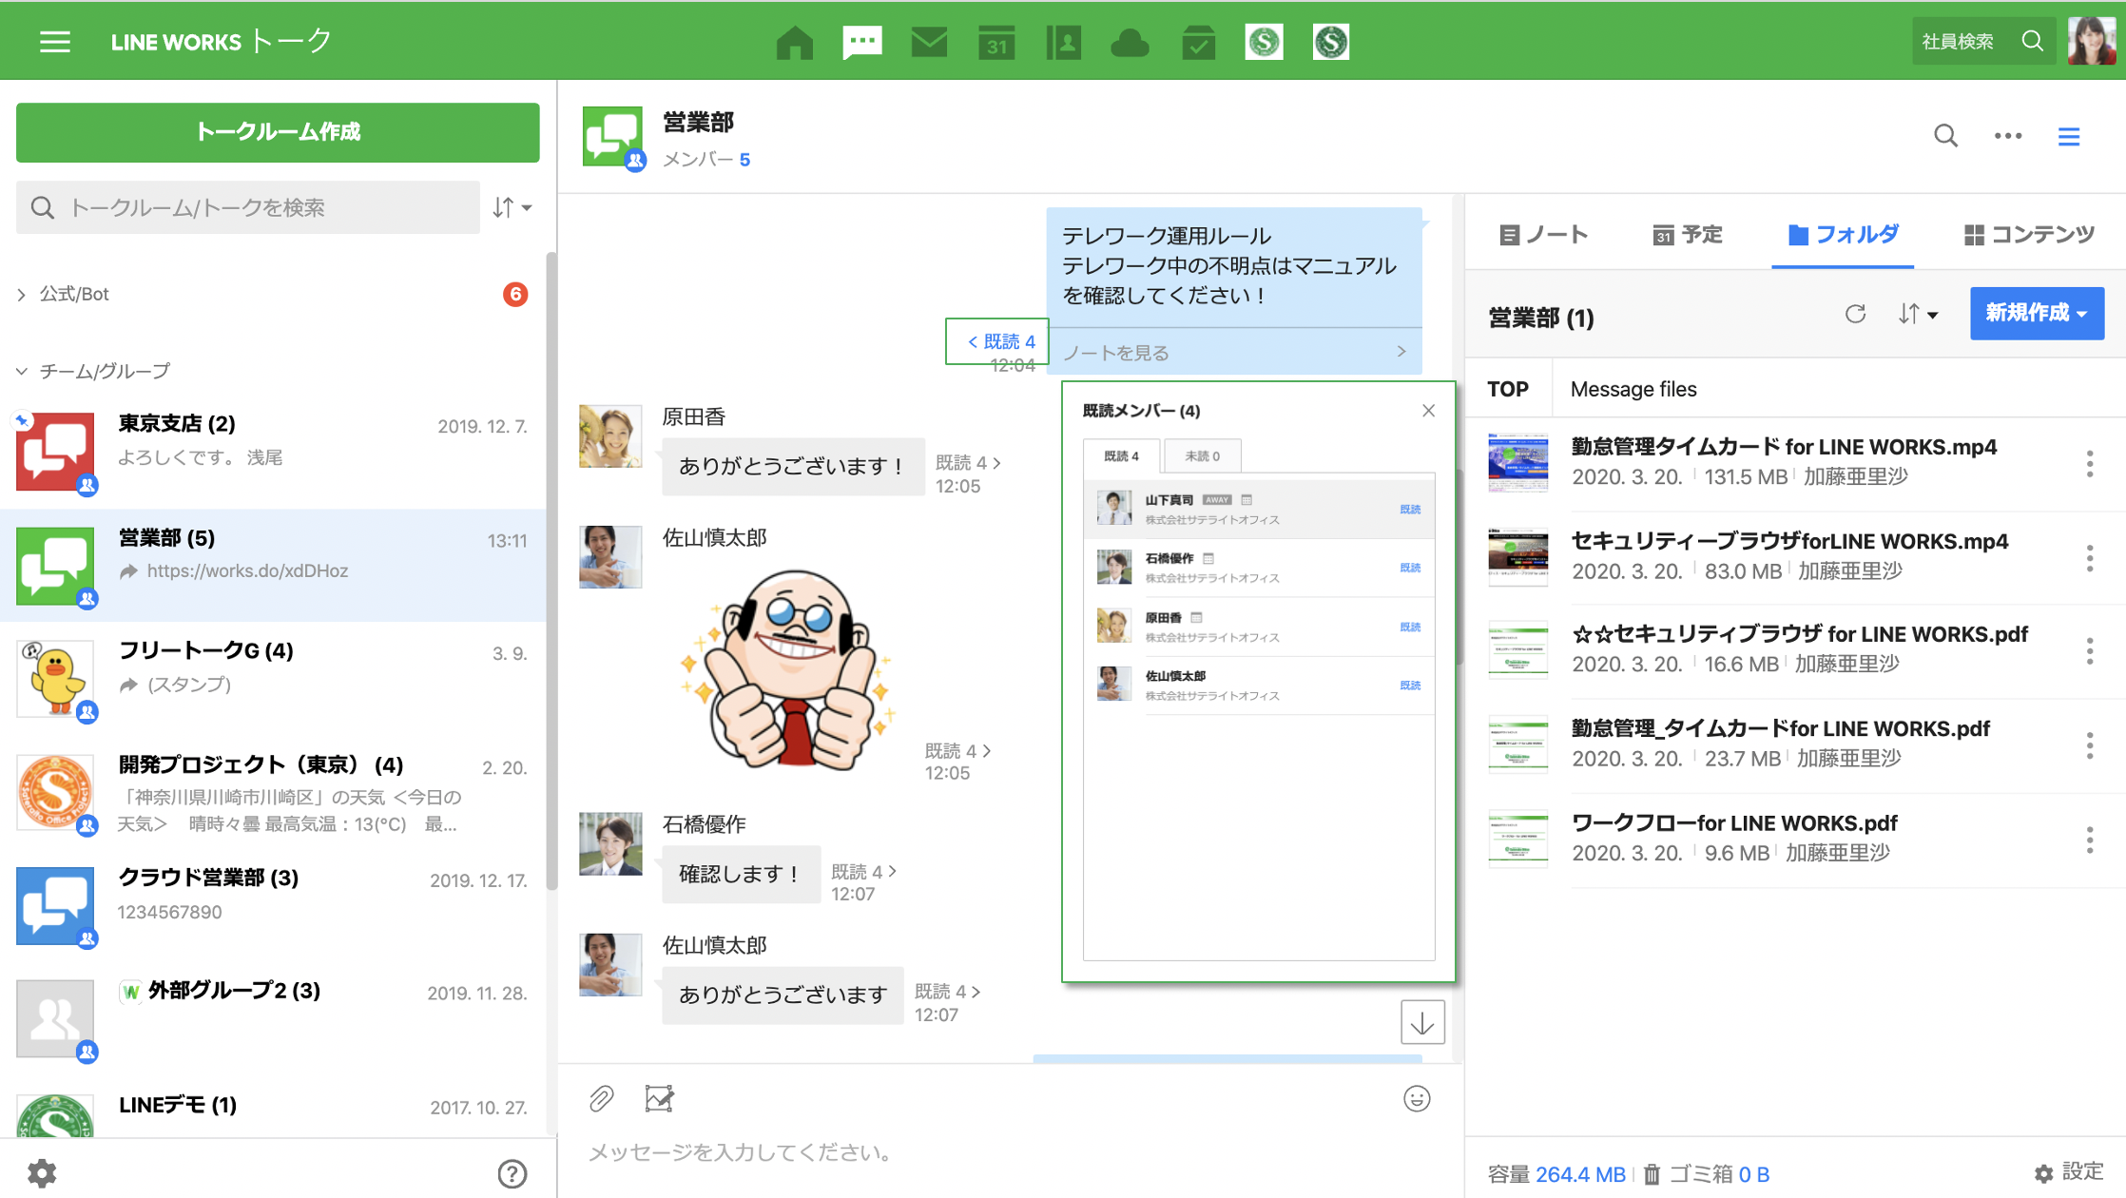The width and height of the screenshot is (2126, 1198).
Task: Open the Drive cloud icon
Action: pyautogui.click(x=1131, y=42)
